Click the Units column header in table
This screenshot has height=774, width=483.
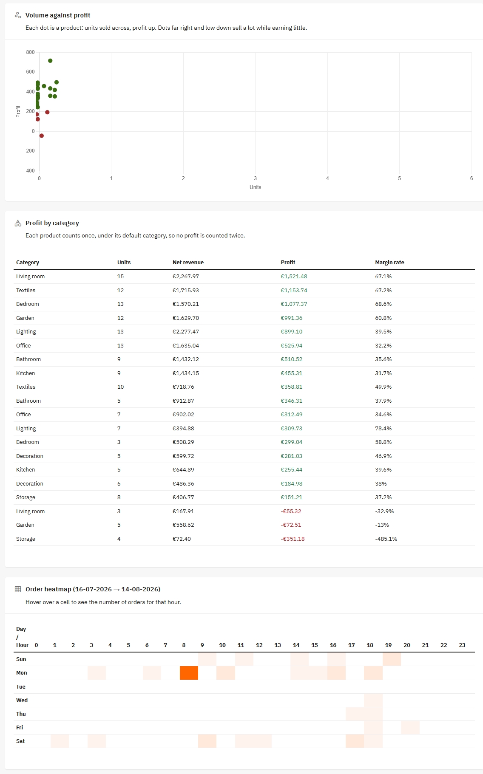click(124, 263)
